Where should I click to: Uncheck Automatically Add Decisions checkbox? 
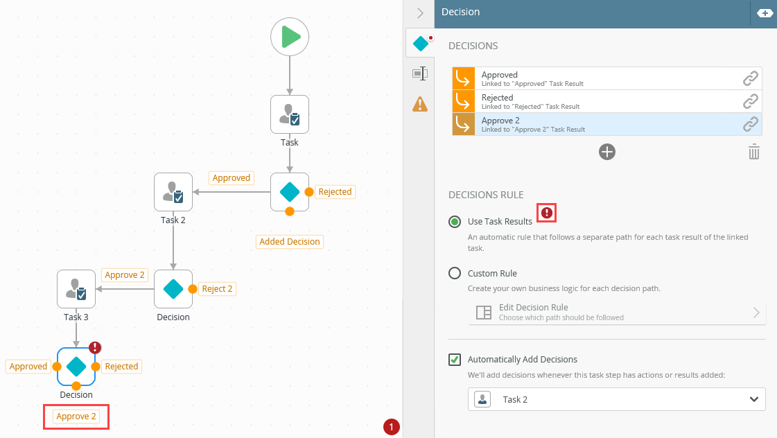pos(455,360)
